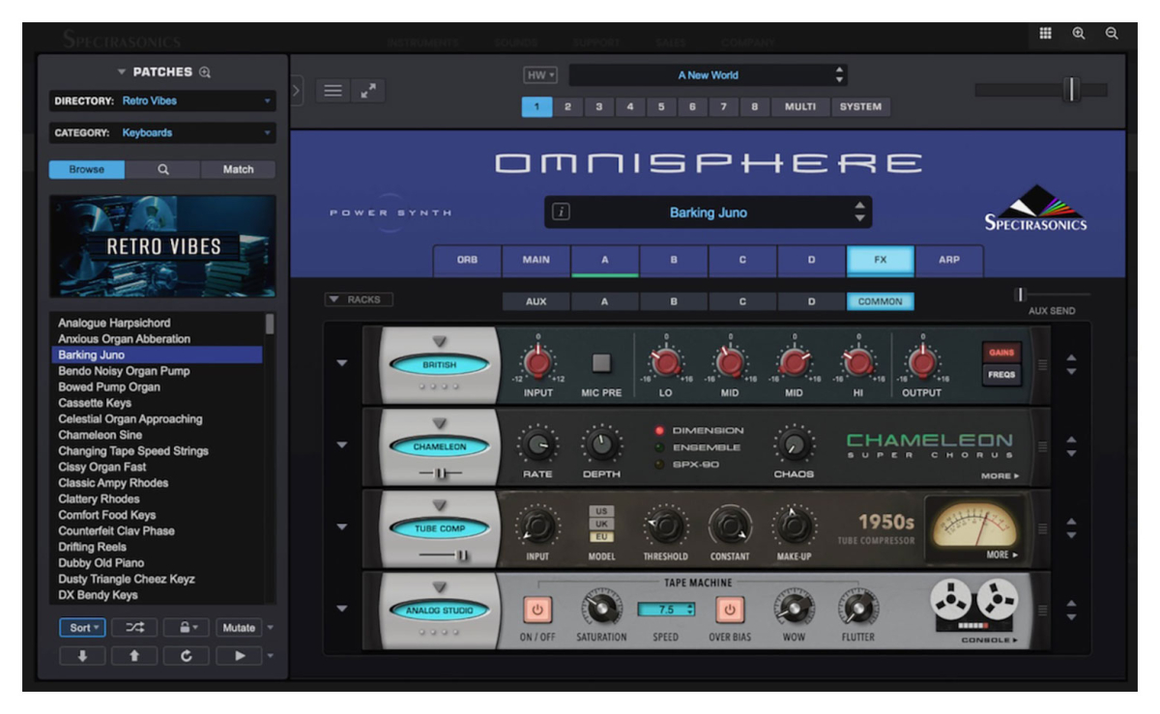
Task: Toggle the MIC PRE switch
Action: 601,363
